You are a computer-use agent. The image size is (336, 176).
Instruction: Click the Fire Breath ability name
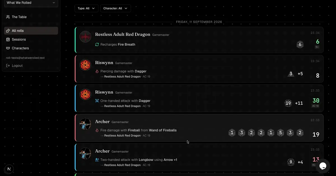(x=127, y=44)
